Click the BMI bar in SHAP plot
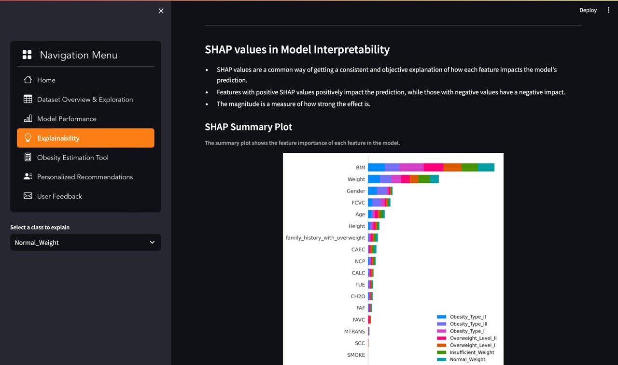The width and height of the screenshot is (618, 365). pos(431,167)
